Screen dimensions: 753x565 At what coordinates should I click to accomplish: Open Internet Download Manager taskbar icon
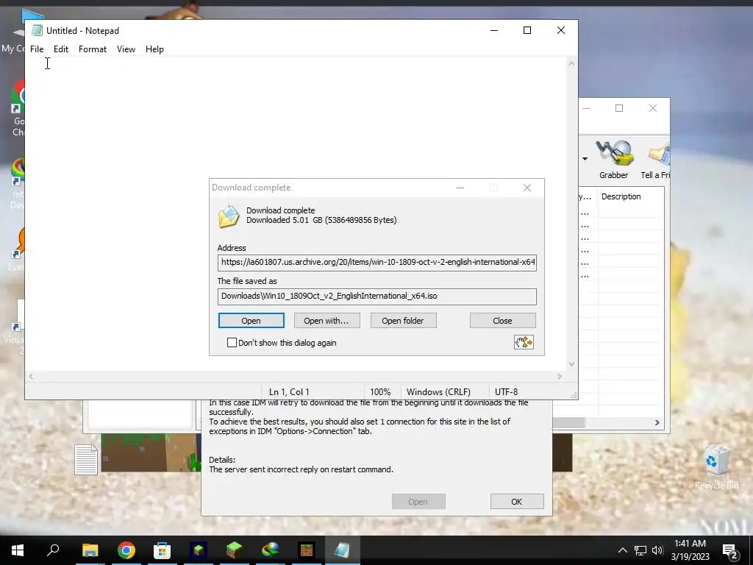tap(271, 550)
